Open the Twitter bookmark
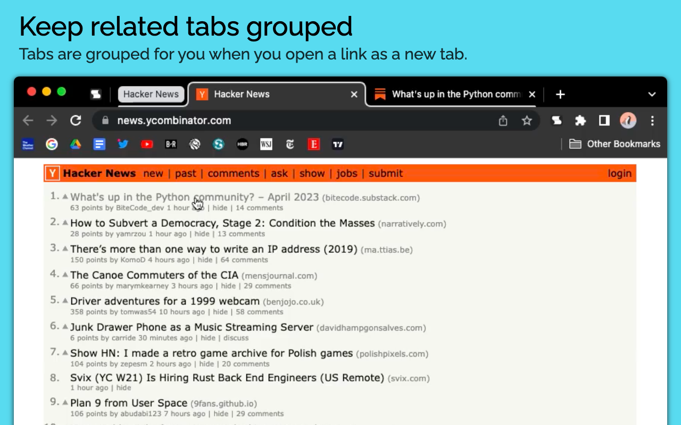The height and width of the screenshot is (425, 681). (x=123, y=144)
